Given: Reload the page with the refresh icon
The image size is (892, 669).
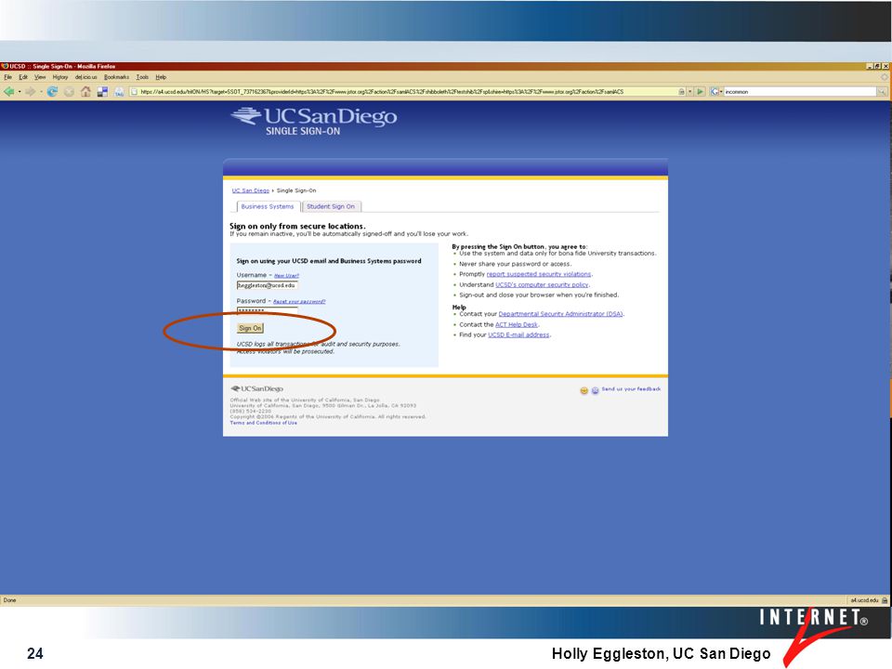Looking at the screenshot, I should pyautogui.click(x=52, y=92).
